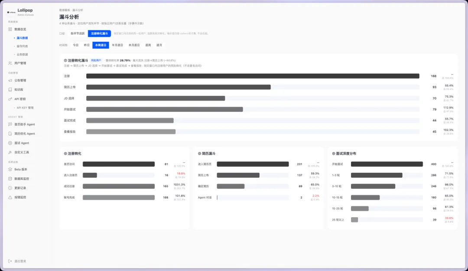Click the 1-3 轮 row label

point(336,175)
